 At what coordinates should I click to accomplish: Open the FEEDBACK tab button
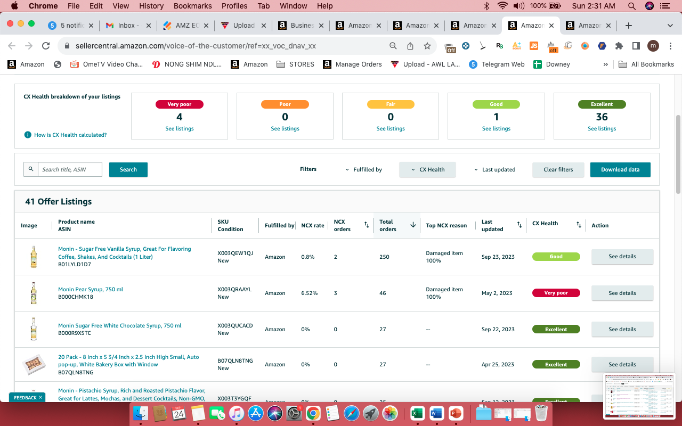point(27,397)
